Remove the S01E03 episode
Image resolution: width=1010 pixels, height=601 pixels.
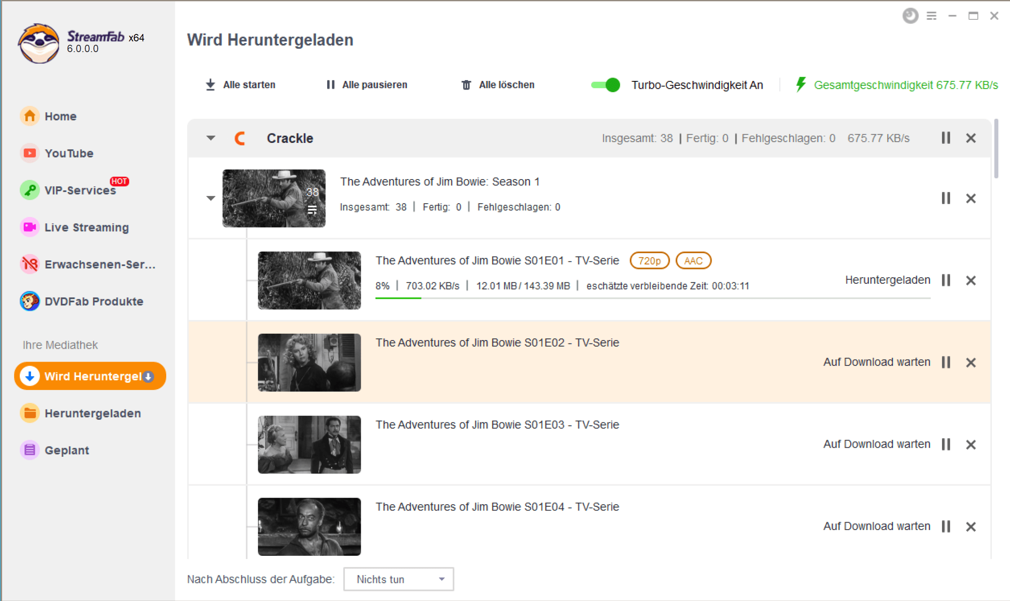click(x=971, y=444)
